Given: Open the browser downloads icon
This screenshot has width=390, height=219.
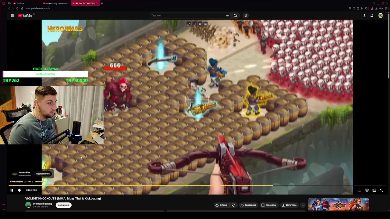Looking at the screenshot, I should (376, 9).
